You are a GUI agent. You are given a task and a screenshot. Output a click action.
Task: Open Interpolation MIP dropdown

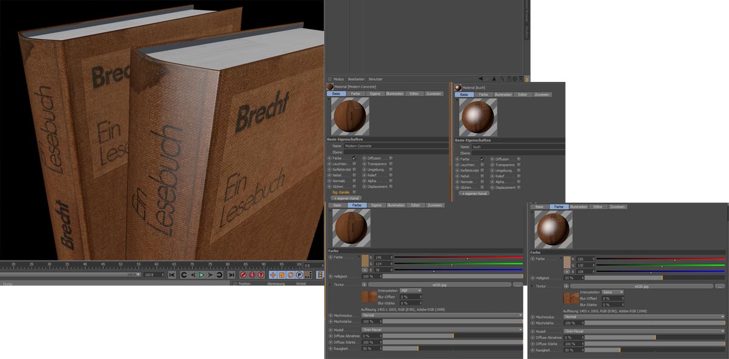pyautogui.click(x=411, y=290)
